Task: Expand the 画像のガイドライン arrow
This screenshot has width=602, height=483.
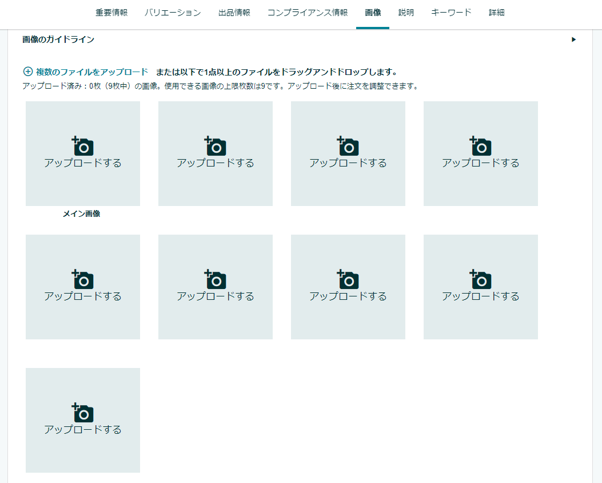Action: [573, 40]
